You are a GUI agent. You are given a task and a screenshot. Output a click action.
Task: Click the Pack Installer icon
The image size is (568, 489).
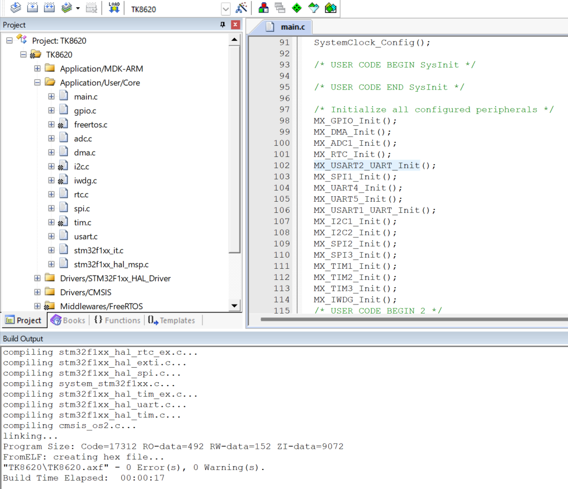click(x=331, y=8)
